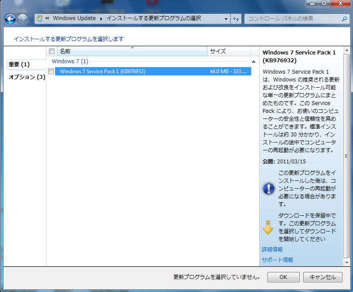This screenshot has height=292, width=353.
Task: Expand the address bar chevron before Windows Update
Action: [x=47, y=18]
